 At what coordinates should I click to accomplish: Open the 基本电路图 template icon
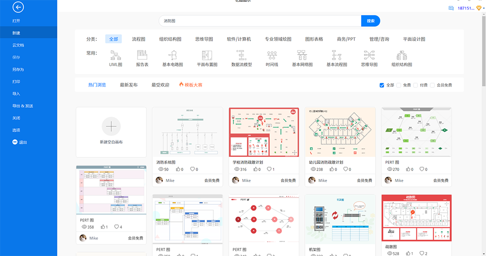[x=173, y=55]
